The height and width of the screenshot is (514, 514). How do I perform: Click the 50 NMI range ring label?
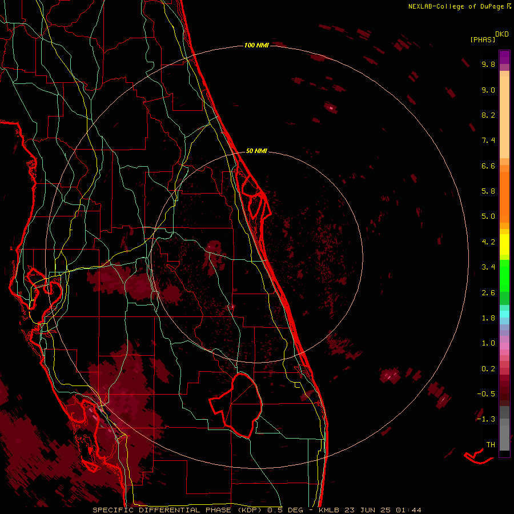click(x=256, y=151)
